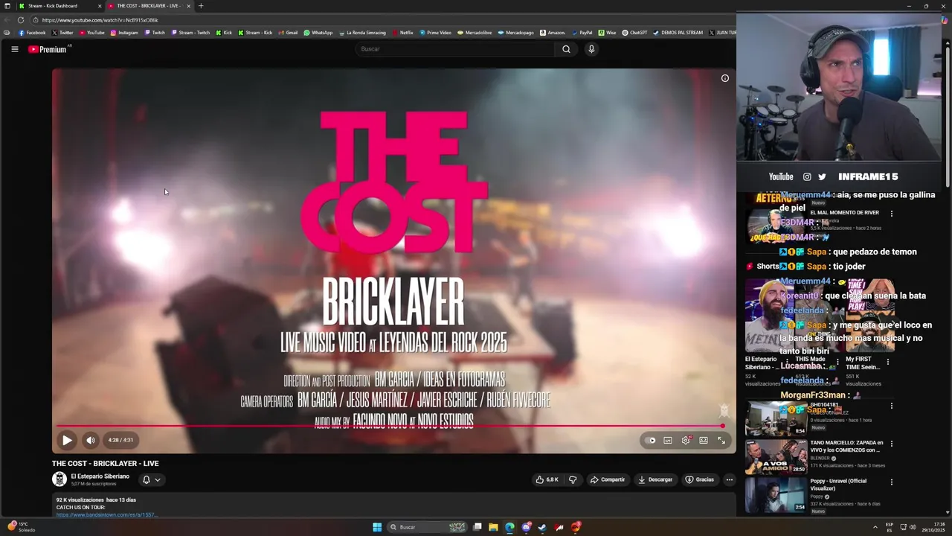
Task: Open Instagram bookmark
Action: [124, 33]
